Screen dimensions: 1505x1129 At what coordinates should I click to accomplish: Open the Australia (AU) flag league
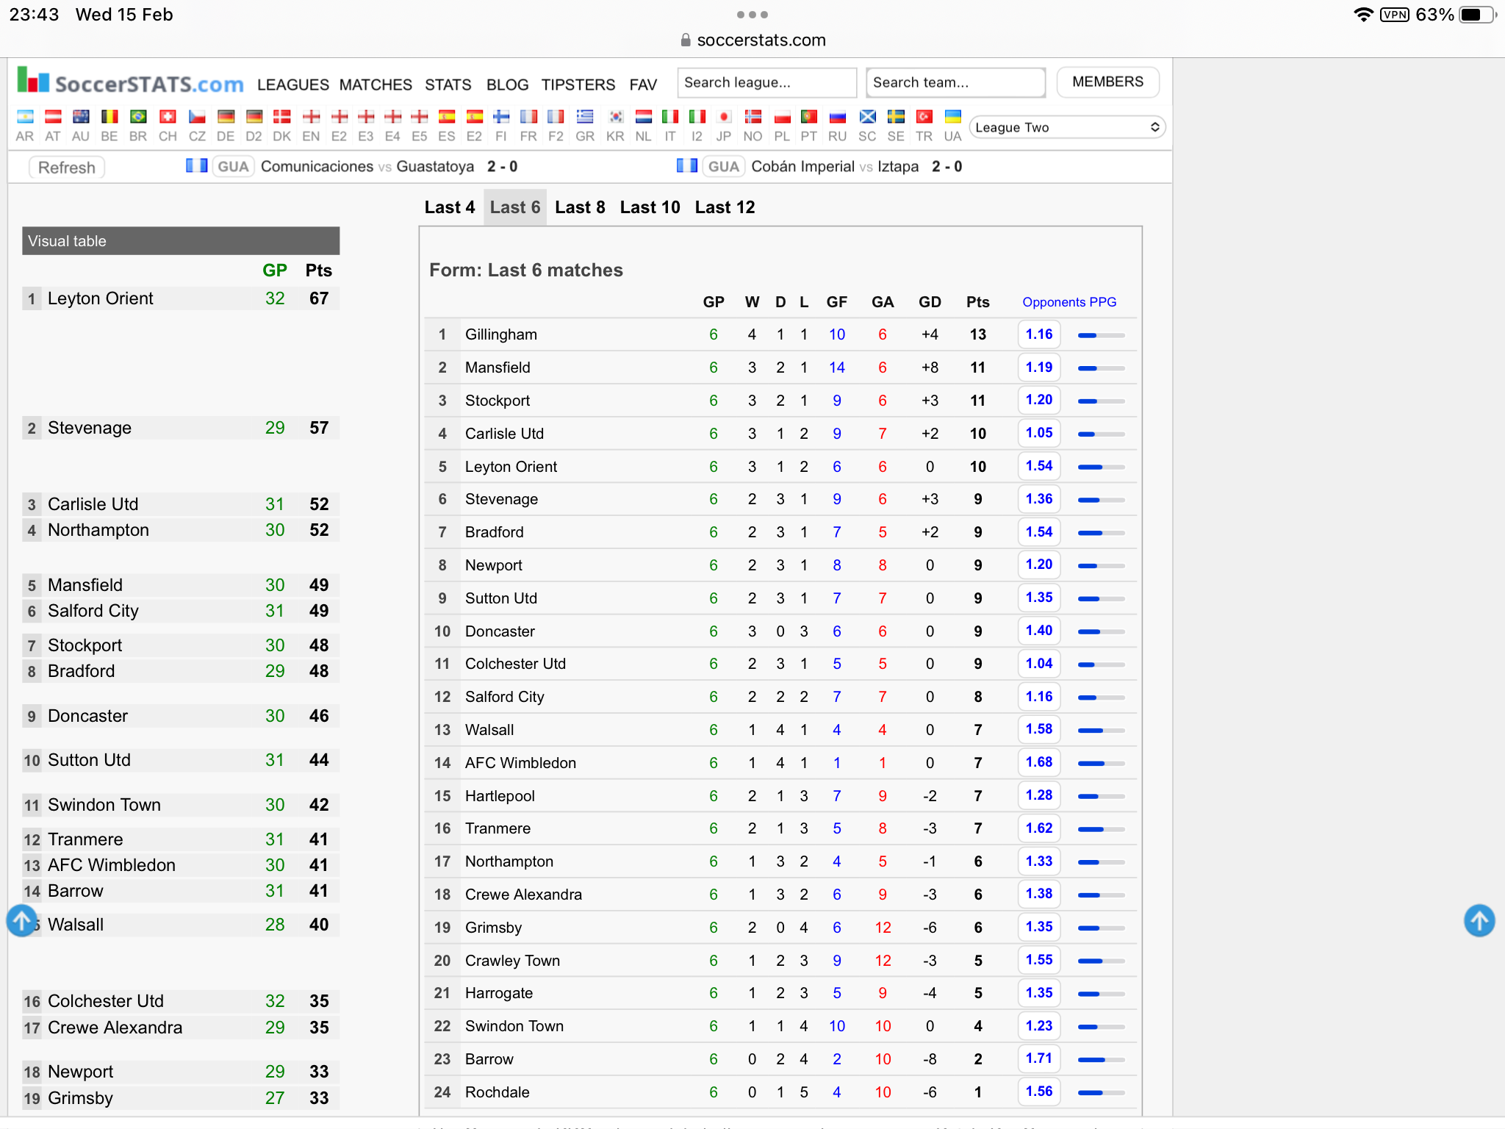(x=81, y=116)
